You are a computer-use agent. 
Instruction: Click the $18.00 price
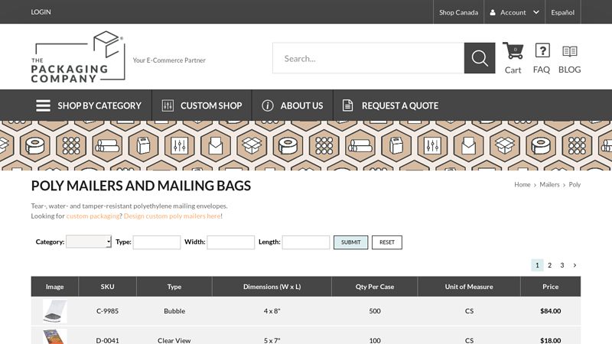pyautogui.click(x=550, y=340)
